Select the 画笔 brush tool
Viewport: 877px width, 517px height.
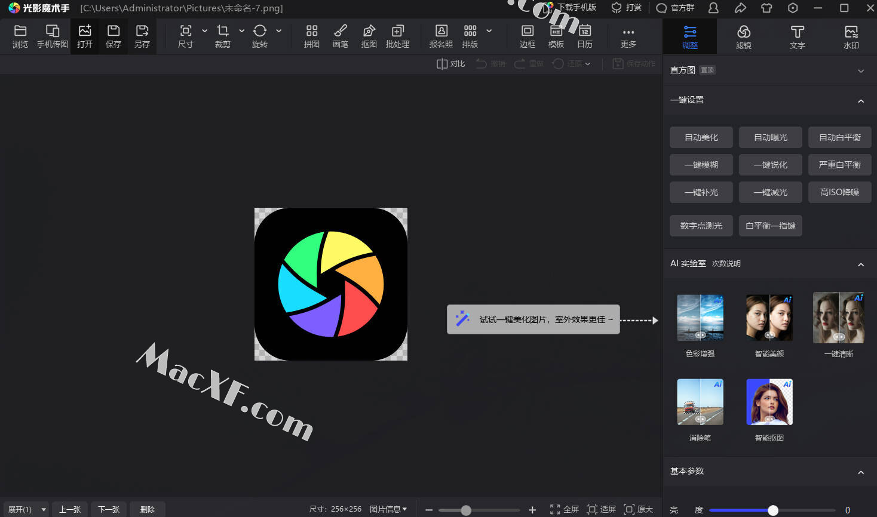(340, 36)
